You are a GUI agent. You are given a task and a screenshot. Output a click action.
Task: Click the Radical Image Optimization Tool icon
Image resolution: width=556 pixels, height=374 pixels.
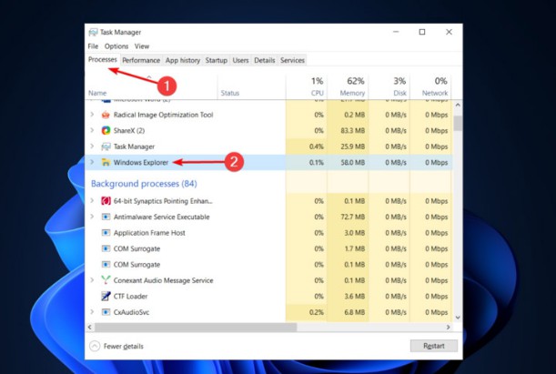point(106,116)
